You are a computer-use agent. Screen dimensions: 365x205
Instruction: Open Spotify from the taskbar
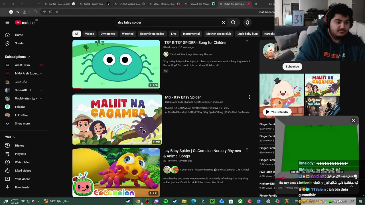click(x=166, y=201)
